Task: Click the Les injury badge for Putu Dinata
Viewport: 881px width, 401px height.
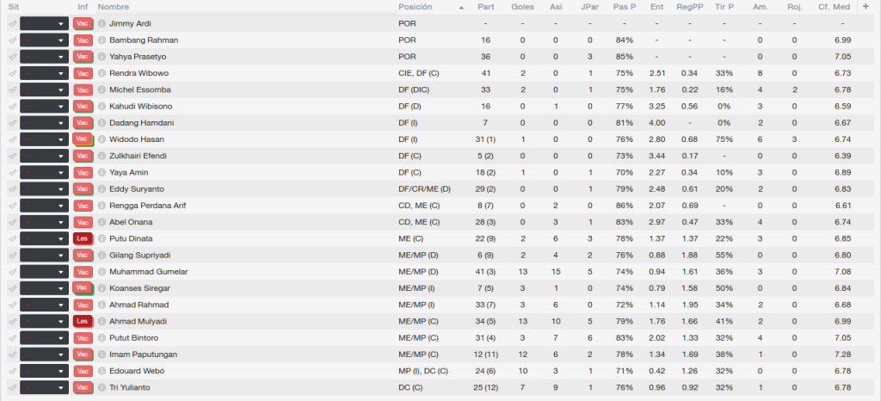Action: [83, 238]
